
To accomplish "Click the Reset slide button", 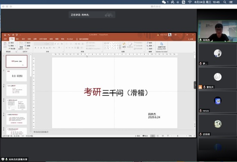I will [28, 46].
